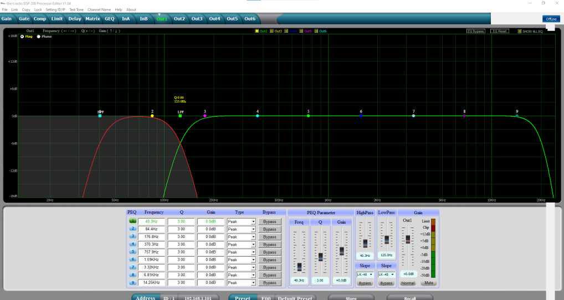This screenshot has width=564, height=300.
Task: Select PEQ band 9 button
Action: [132, 282]
